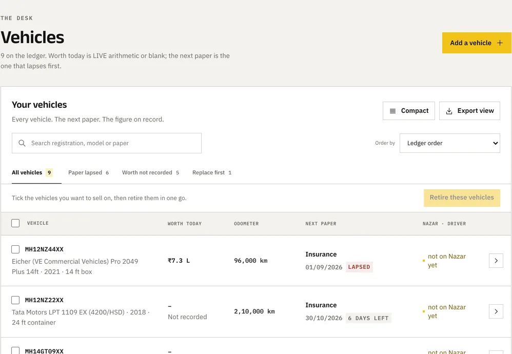This screenshot has height=354, width=512.
Task: Open details chevron for MH12NZ44XX row
Action: (496, 261)
